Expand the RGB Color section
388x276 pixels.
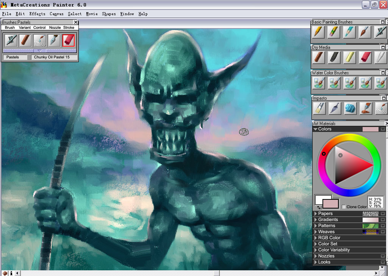[x=316, y=238]
